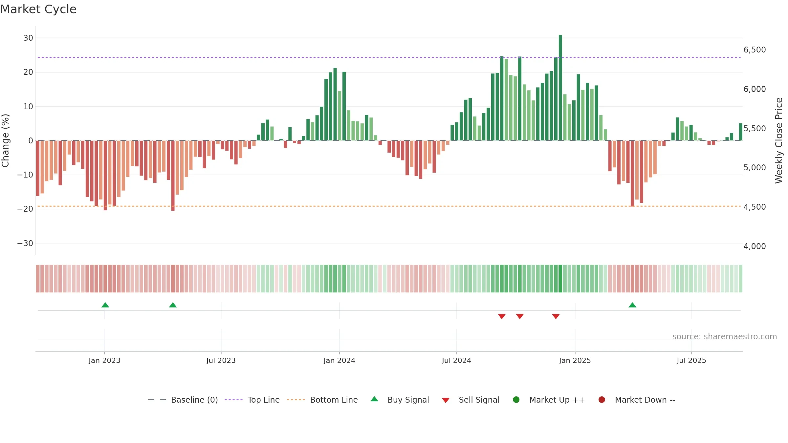Click the green Market Up circle icon
788x443 pixels.
point(516,400)
